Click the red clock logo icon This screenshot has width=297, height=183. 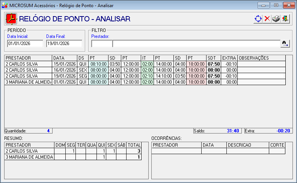tap(11, 19)
